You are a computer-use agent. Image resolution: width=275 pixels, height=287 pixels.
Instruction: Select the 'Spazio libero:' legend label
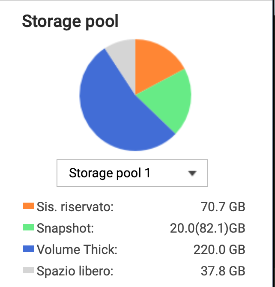pos(75,271)
